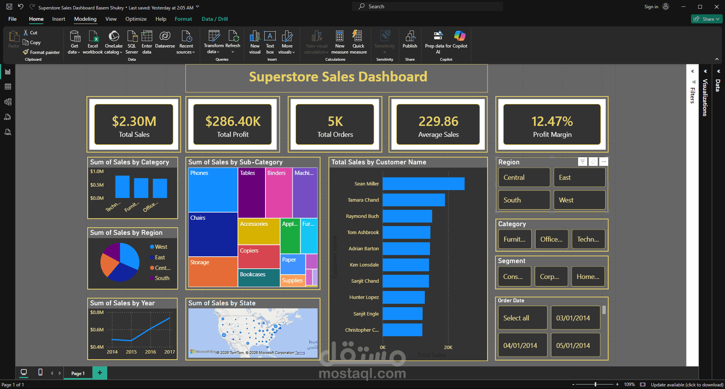This screenshot has height=389, width=725.
Task: Insert a Text box
Action: tap(270, 42)
